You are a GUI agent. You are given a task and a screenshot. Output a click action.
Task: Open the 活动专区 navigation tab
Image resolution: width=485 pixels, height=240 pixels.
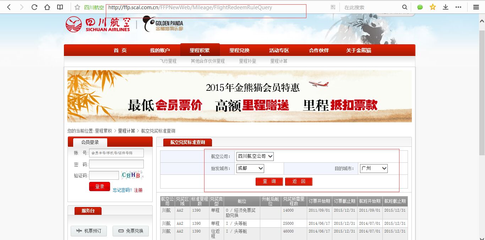coord(279,50)
